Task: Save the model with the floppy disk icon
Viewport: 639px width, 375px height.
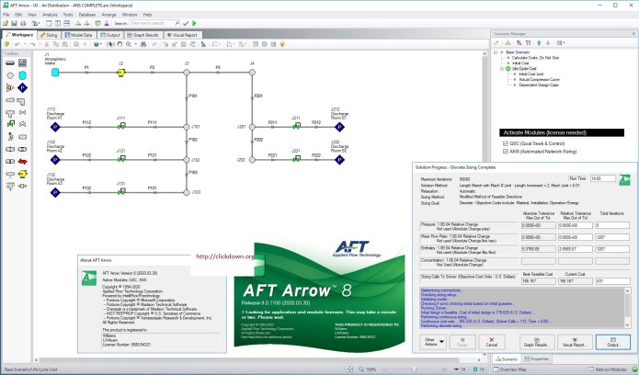Action: point(14,24)
